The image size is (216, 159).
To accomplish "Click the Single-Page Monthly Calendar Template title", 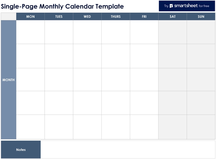I will click(62, 6).
